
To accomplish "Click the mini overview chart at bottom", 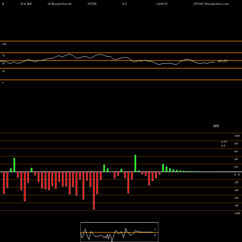I will tap(120, 232).
